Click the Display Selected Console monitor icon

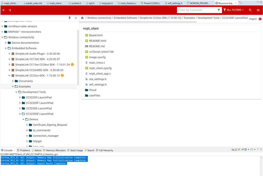(245, 149)
